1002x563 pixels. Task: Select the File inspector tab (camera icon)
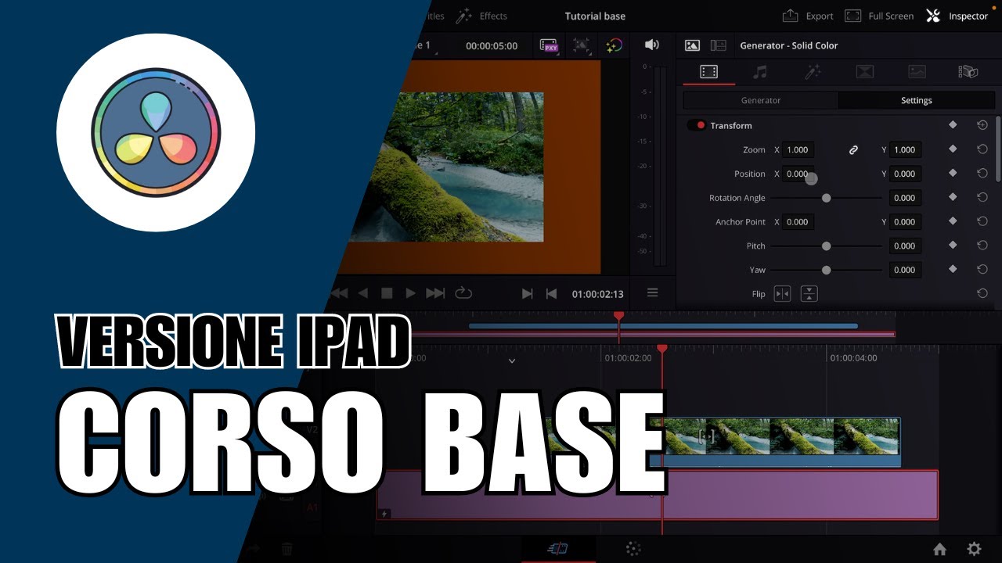tap(968, 72)
